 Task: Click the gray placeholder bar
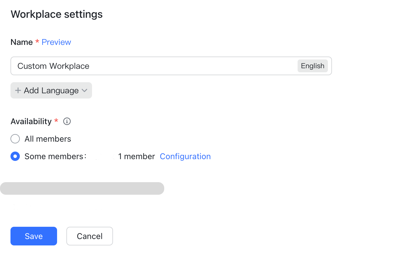[x=82, y=188]
